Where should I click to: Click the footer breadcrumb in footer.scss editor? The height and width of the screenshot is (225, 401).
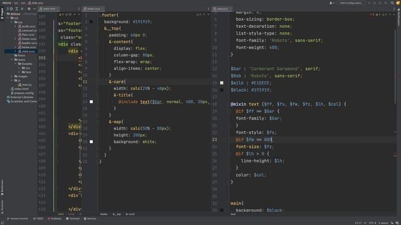point(104,214)
